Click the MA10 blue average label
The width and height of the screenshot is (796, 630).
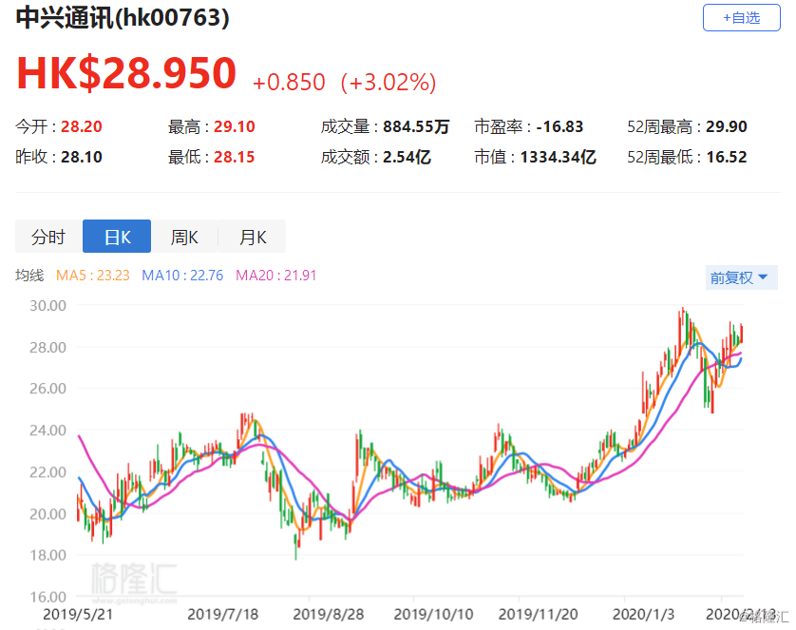click(182, 276)
